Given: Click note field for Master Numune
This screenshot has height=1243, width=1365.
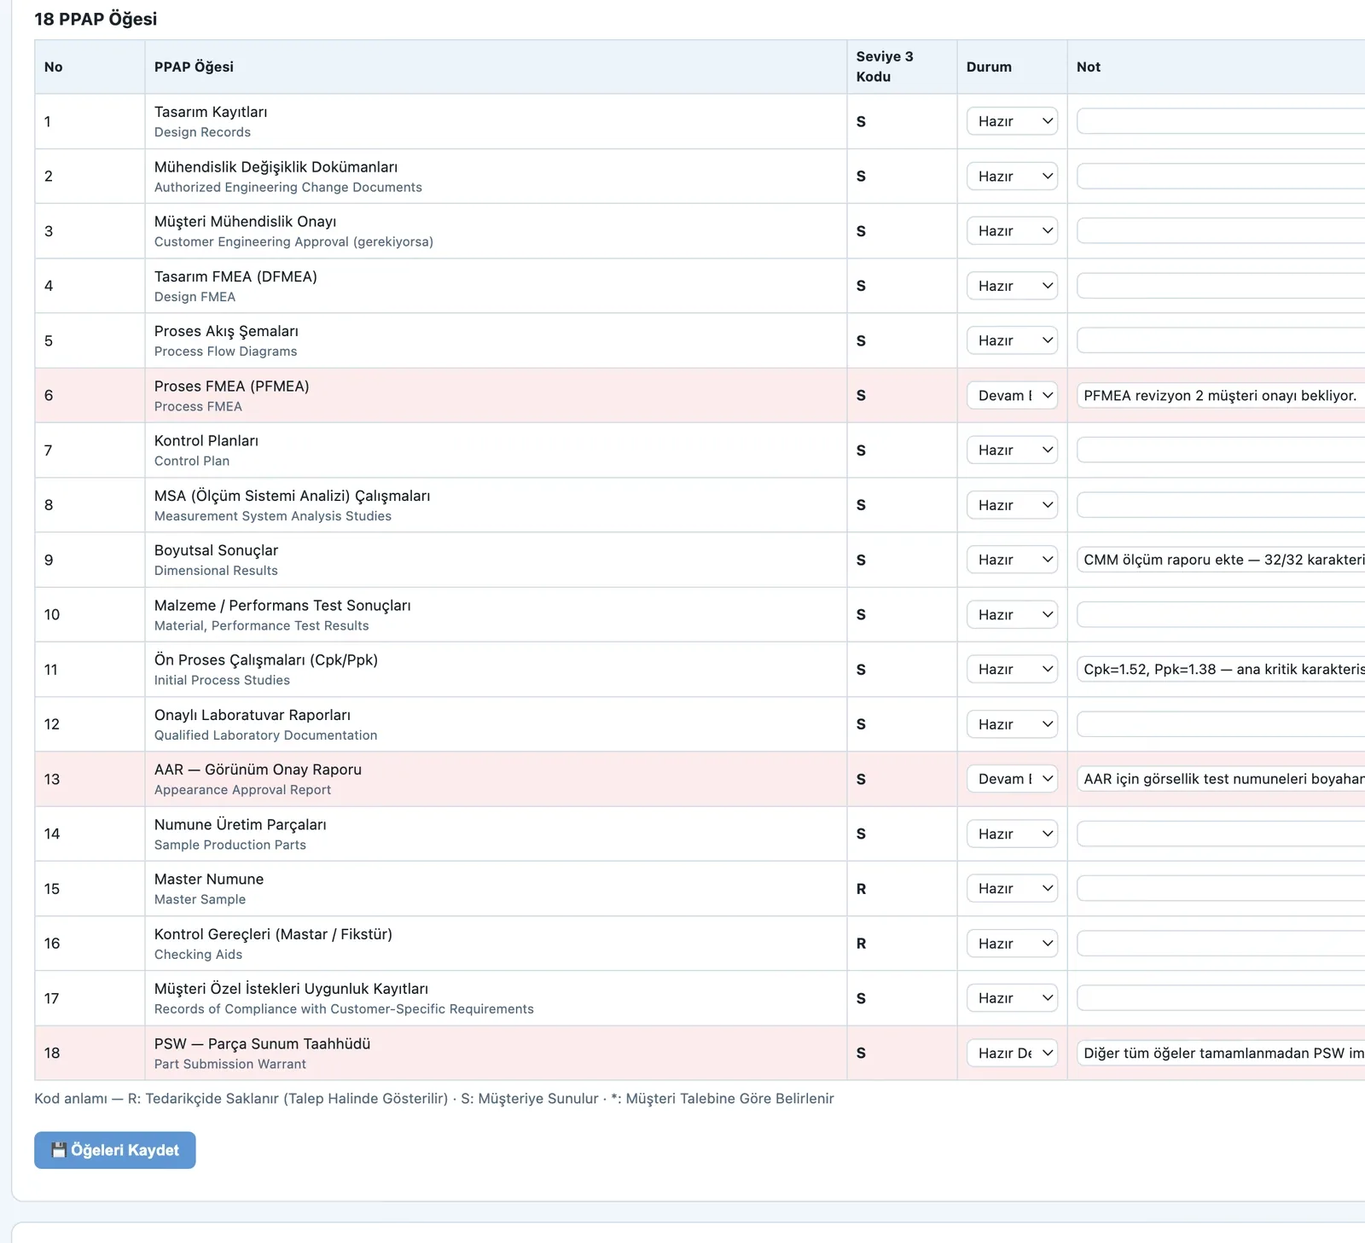Looking at the screenshot, I should coord(1221,888).
